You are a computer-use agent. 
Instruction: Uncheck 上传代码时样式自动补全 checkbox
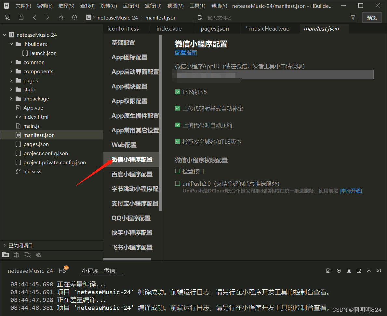pos(178,108)
